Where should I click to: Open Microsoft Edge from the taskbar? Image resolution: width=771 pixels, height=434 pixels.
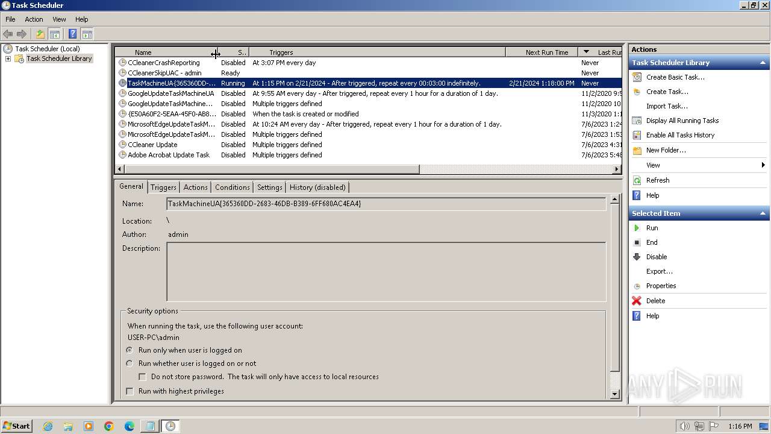pyautogui.click(x=130, y=426)
